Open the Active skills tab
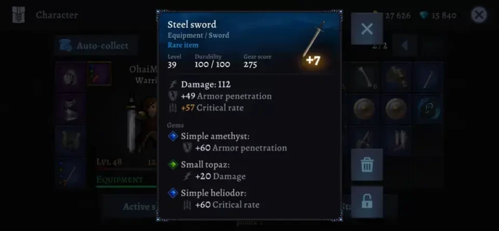The height and width of the screenshot is (231, 499). pos(140,207)
